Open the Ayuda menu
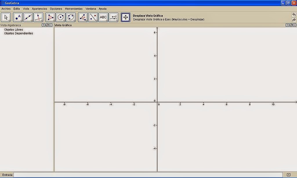The height and width of the screenshot is (178, 297). [x=102, y=9]
